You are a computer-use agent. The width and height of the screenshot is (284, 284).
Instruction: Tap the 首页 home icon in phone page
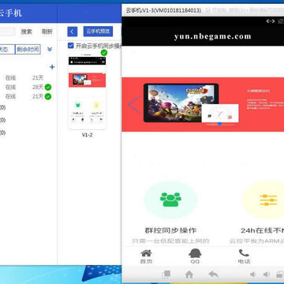[x=146, y=253]
